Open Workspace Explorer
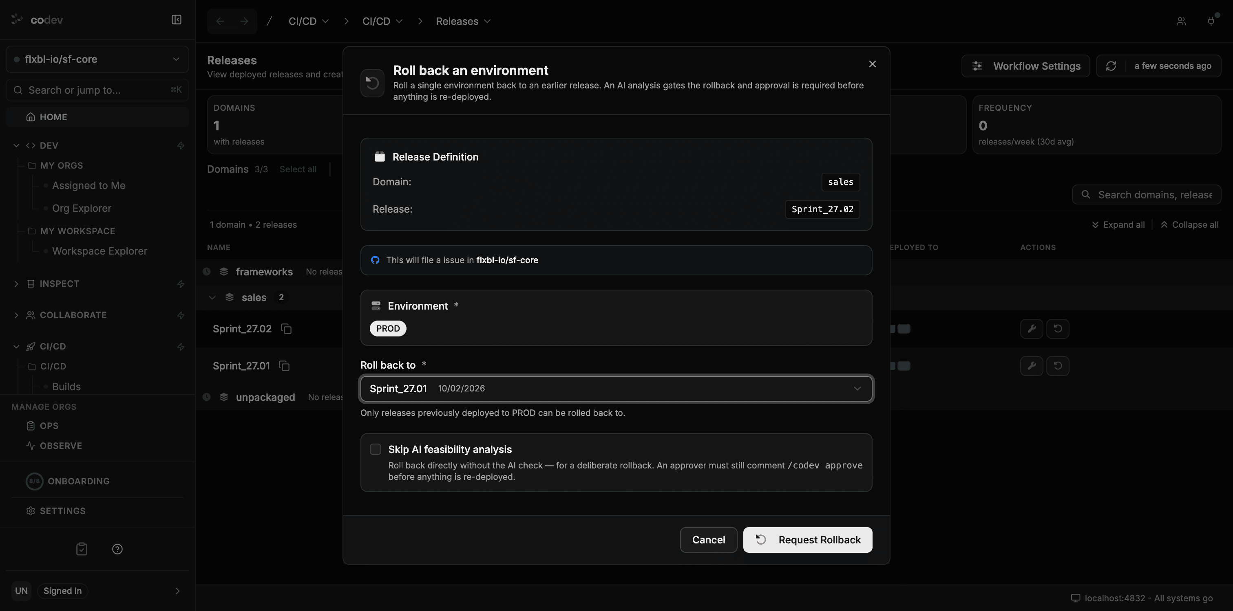The height and width of the screenshot is (611, 1233). (x=99, y=251)
